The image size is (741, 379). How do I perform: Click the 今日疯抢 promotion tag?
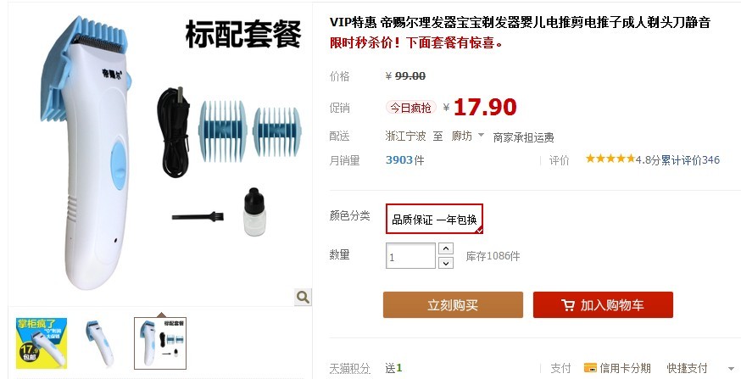[410, 108]
